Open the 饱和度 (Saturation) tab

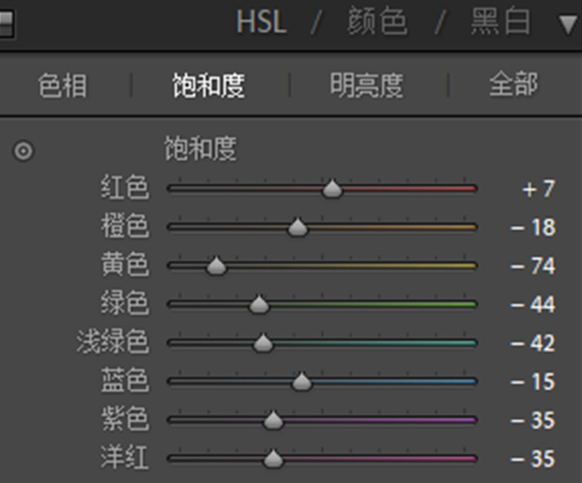[x=209, y=85]
